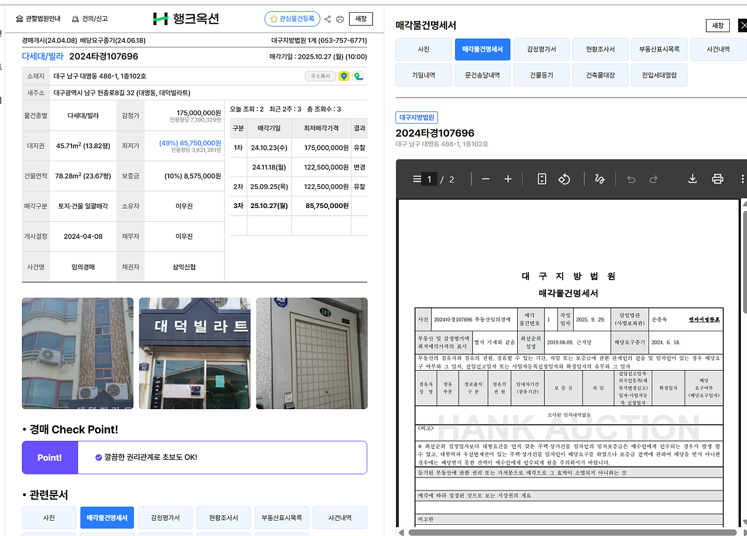Click the PDF horizontal scrollbar
Screen dimensions: 747x536
572,532
